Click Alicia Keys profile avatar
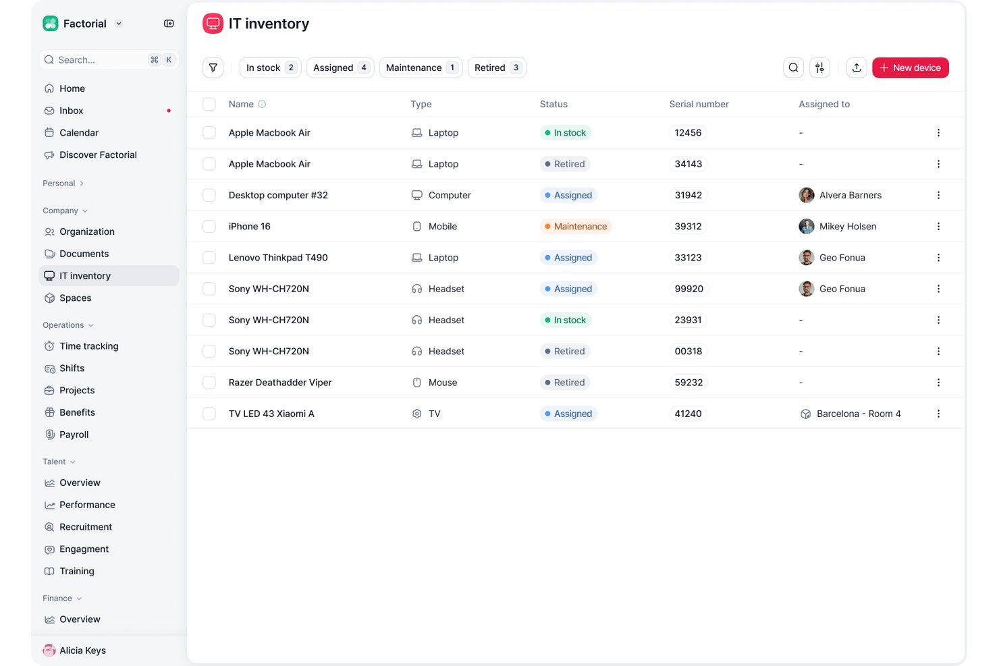The width and height of the screenshot is (999, 666). [49, 650]
